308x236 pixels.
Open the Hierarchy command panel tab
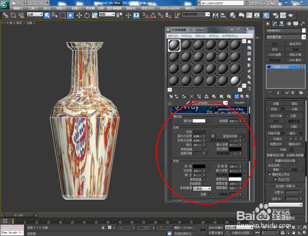[282, 24]
